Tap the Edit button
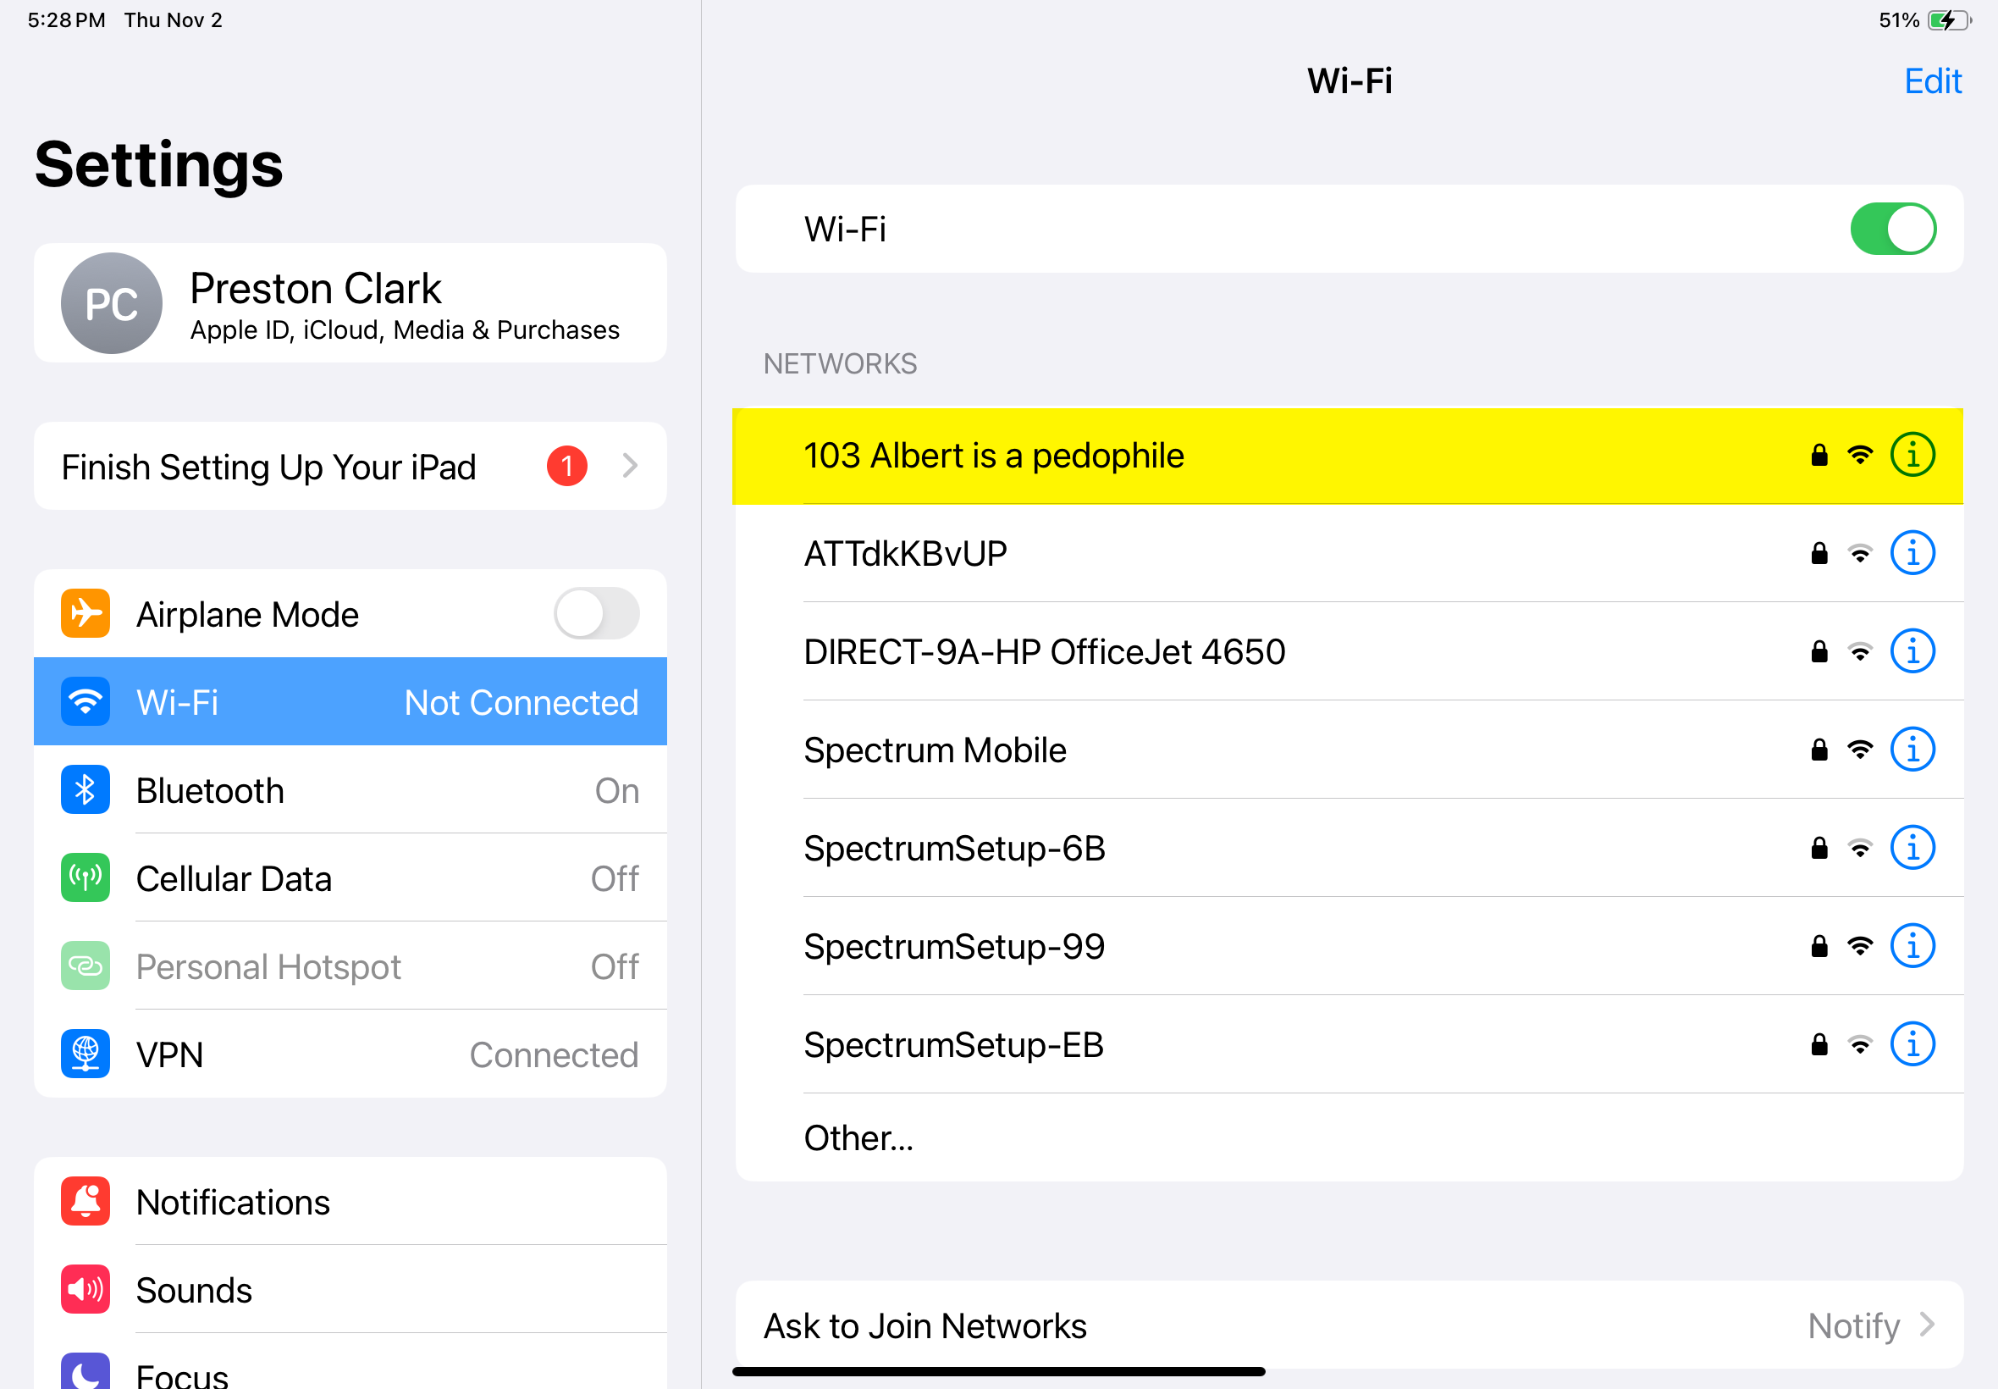The width and height of the screenshot is (1998, 1389). 1933,81
